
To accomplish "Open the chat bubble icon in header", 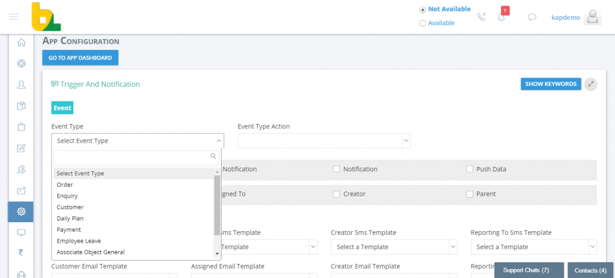I will point(532,17).
